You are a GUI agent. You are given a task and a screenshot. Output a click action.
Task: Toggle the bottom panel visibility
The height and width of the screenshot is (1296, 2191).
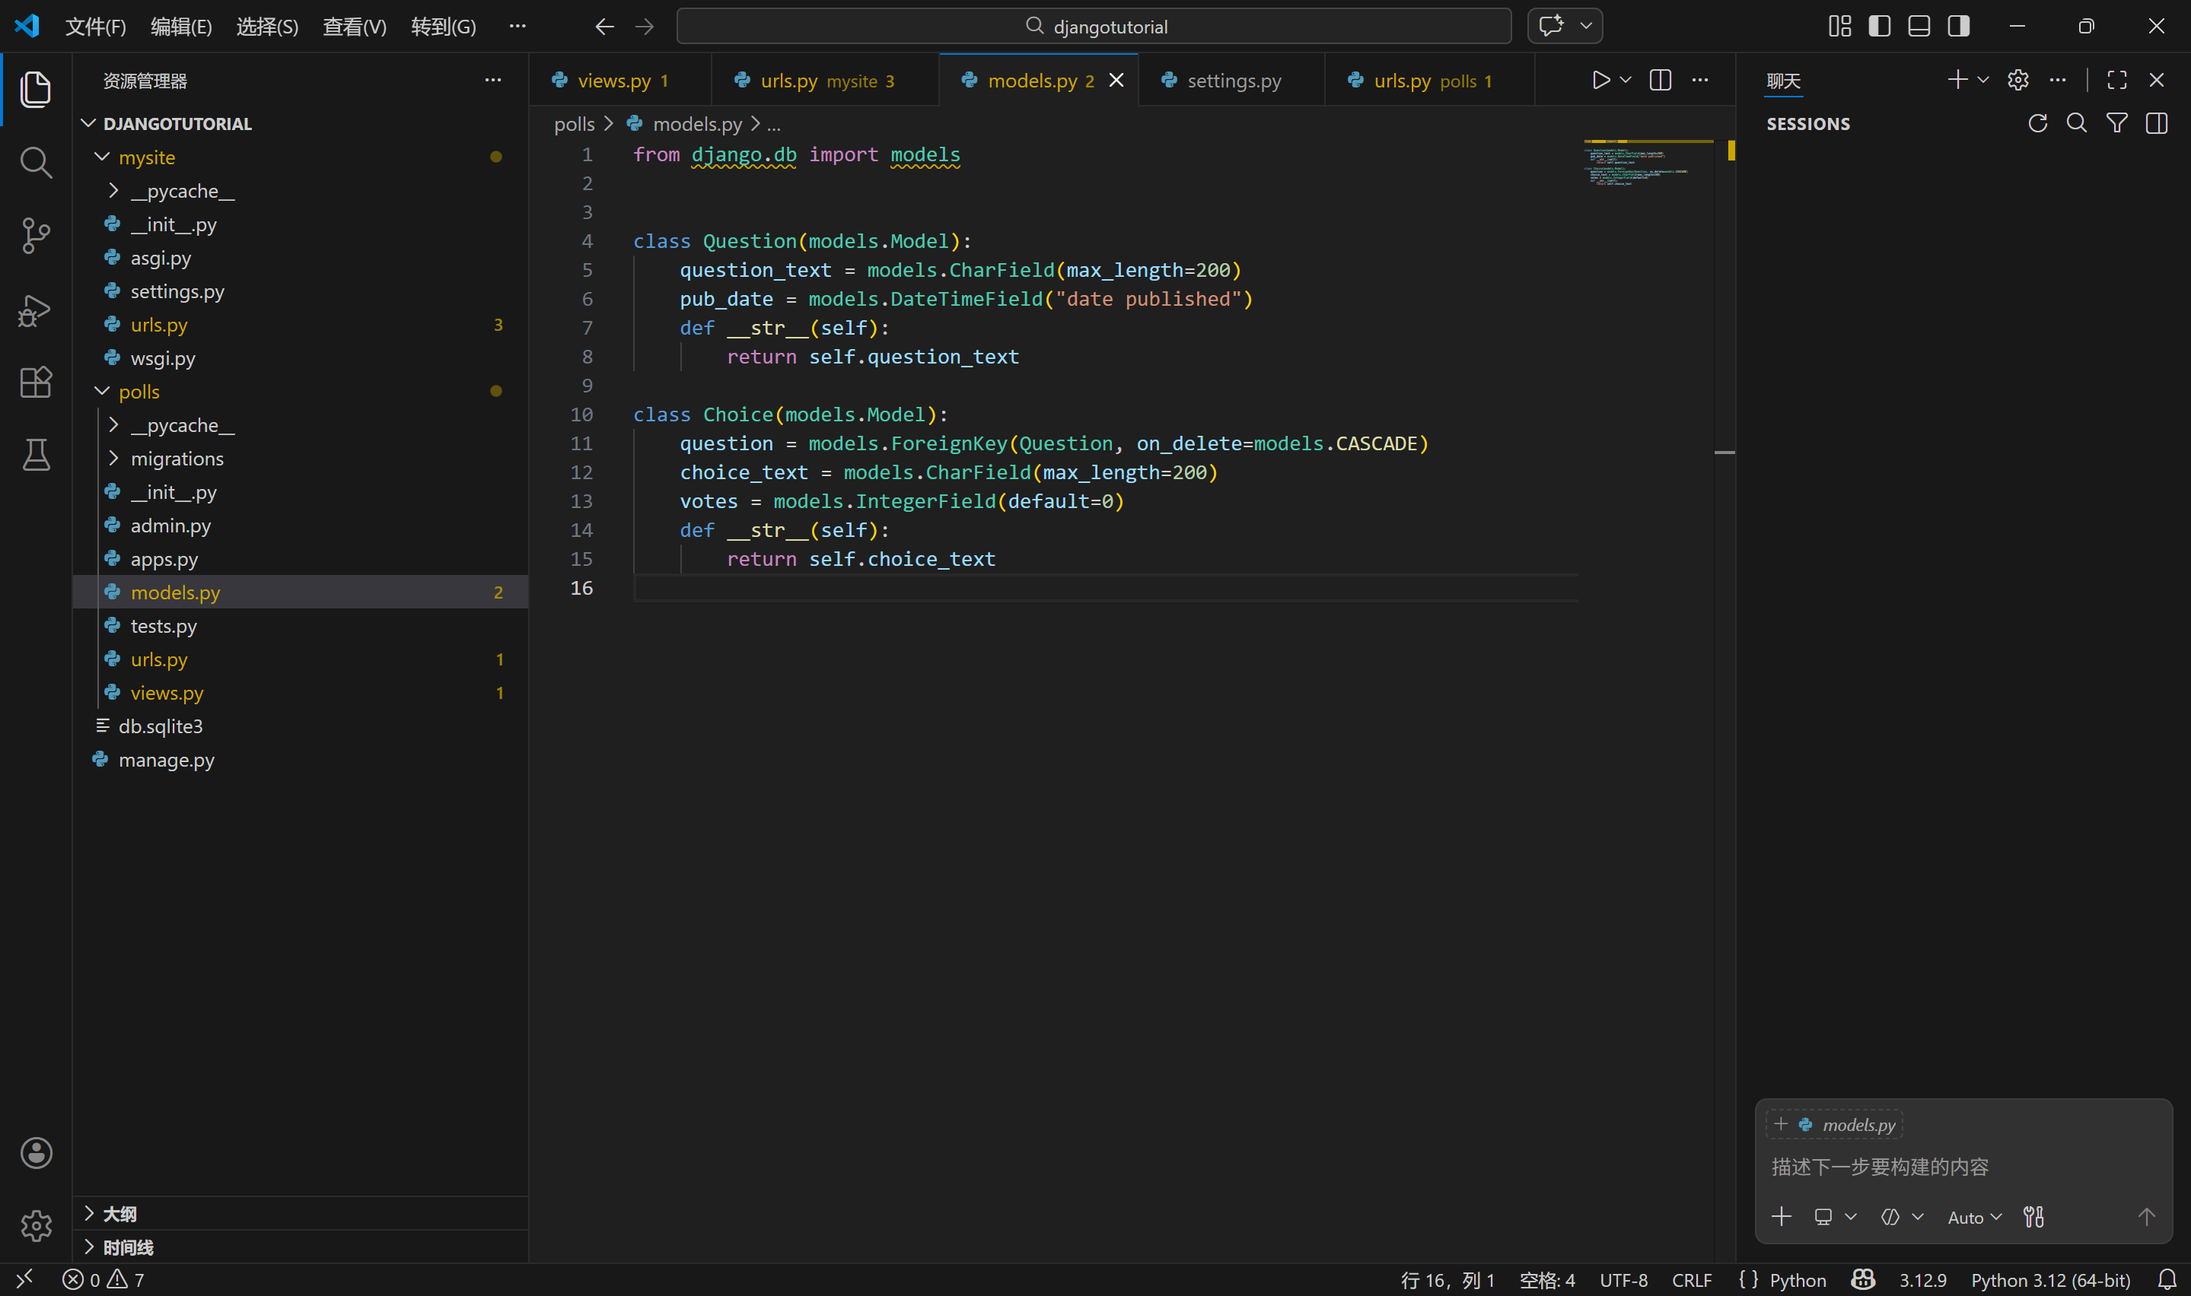(1919, 26)
